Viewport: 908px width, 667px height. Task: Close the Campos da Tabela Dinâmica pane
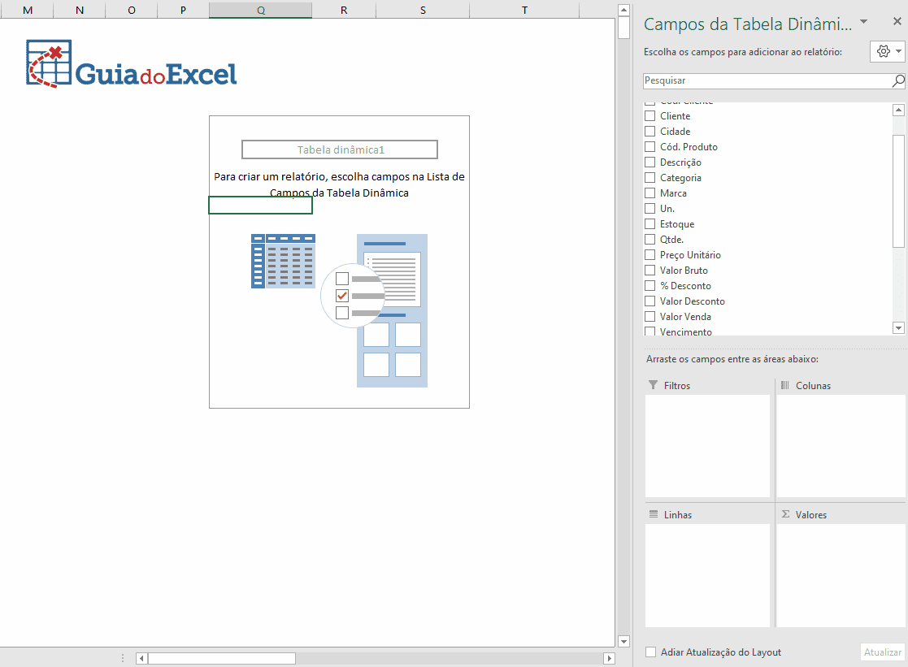(897, 22)
